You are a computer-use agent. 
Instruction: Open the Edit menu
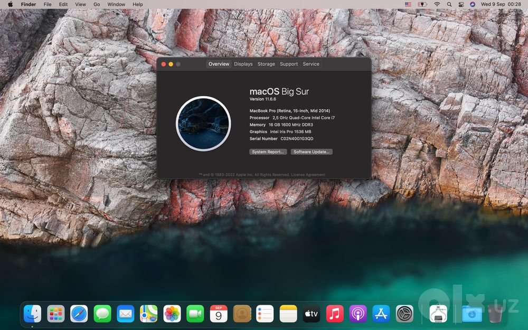pos(63,4)
